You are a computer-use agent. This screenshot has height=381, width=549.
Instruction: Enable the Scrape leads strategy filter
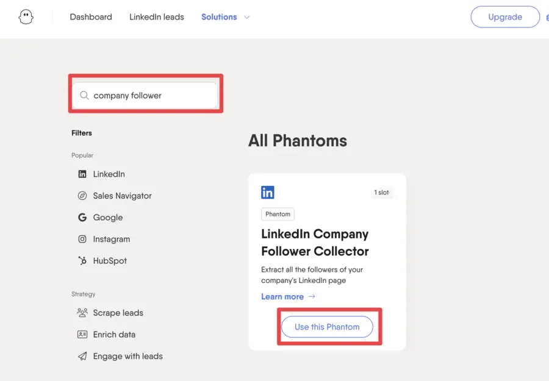pos(118,313)
